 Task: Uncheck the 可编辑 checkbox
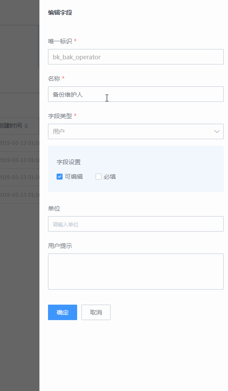60,177
